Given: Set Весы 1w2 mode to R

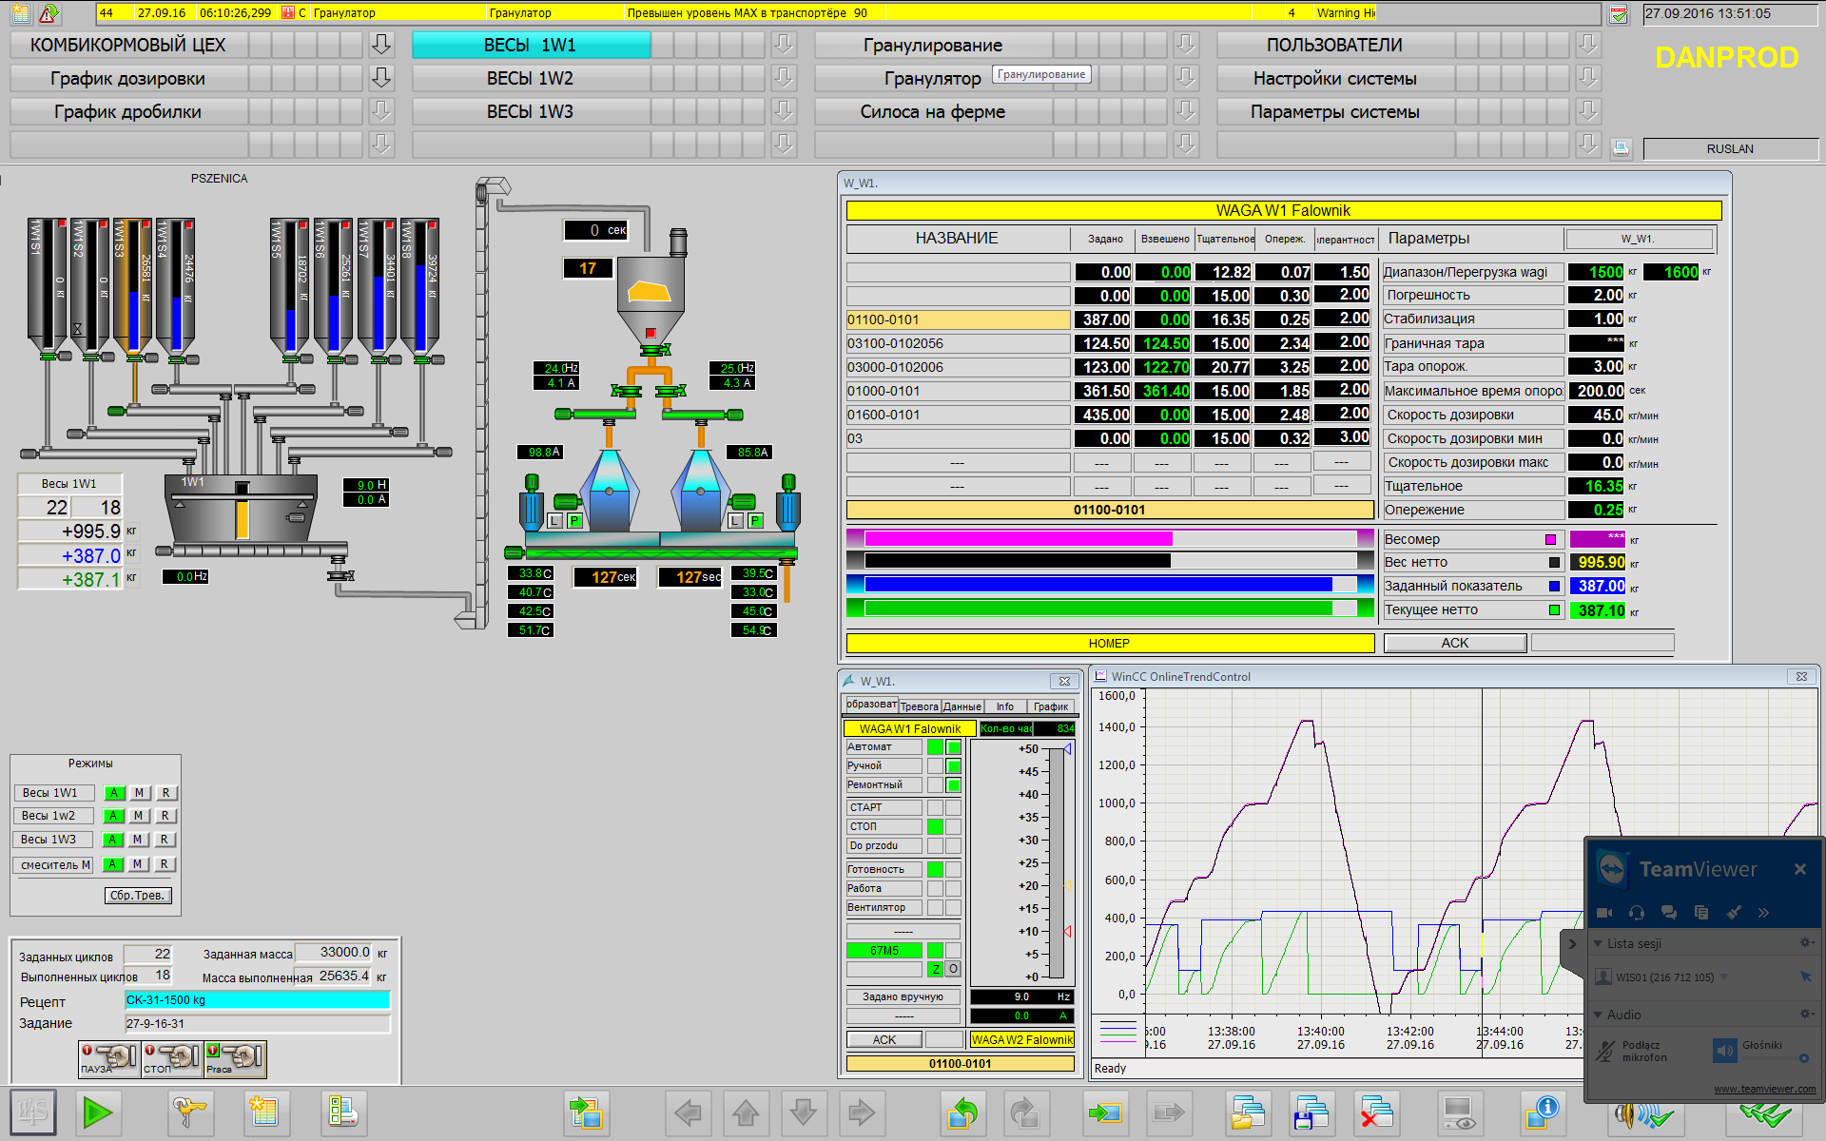Looking at the screenshot, I should pos(165,816).
